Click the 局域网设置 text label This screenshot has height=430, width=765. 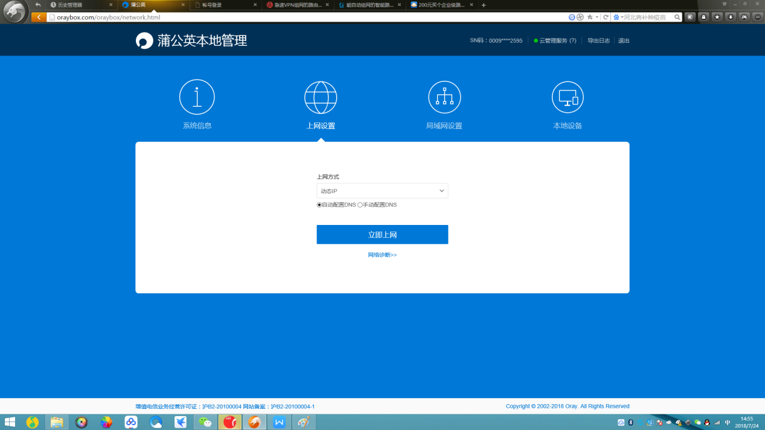(x=444, y=126)
